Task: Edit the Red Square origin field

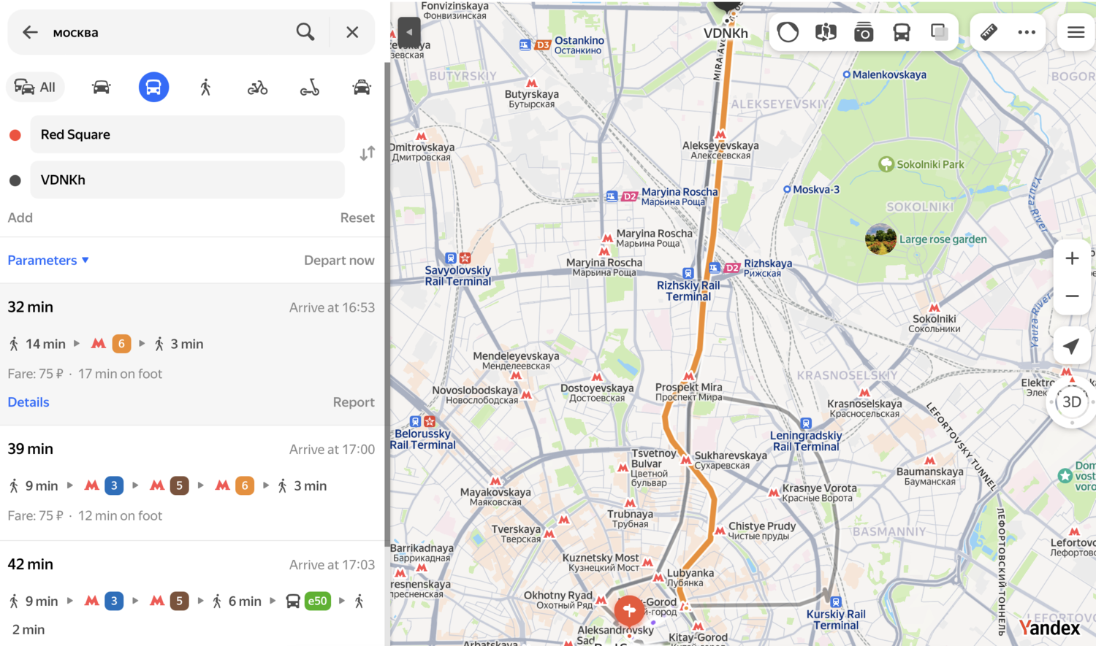Action: (x=187, y=134)
